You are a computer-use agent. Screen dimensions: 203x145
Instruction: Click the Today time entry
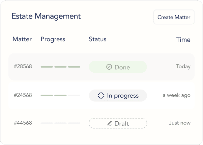[183, 67]
